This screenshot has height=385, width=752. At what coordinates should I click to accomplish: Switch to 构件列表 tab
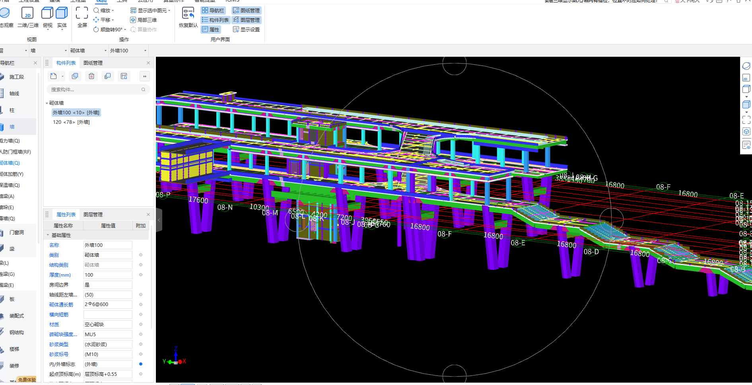tap(66, 63)
